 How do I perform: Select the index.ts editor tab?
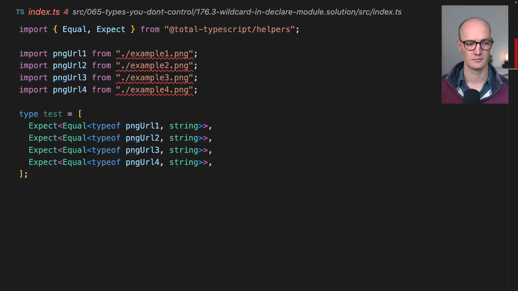coord(44,12)
